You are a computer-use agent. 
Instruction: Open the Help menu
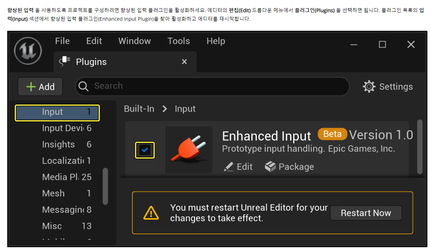(216, 41)
